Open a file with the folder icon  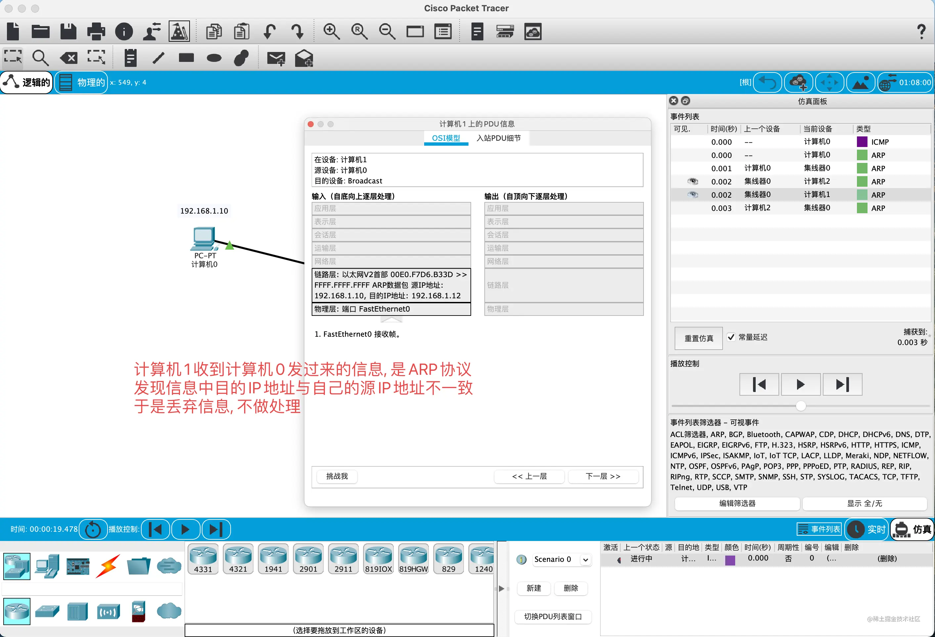pyautogui.click(x=41, y=31)
